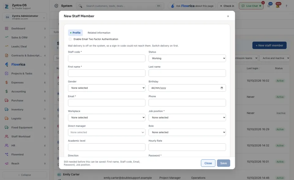The image size is (294, 180).
Task: Click the Emily Carter staff name
Action: (71, 174)
